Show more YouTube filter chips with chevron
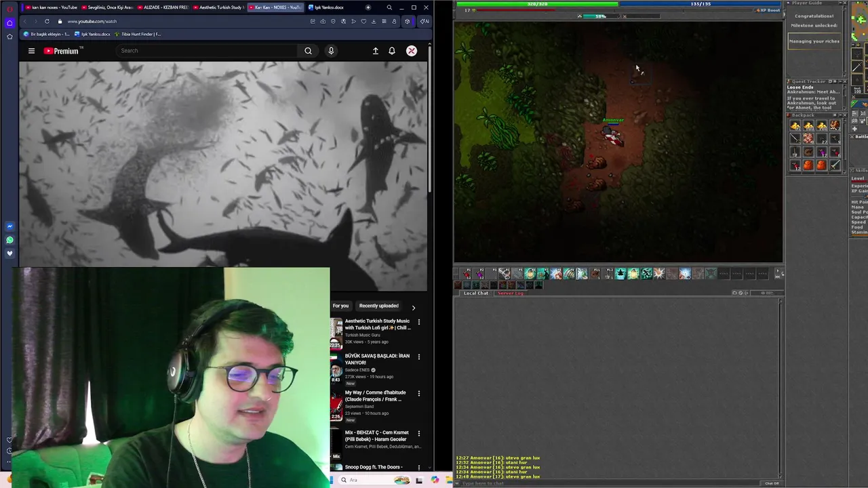 click(x=414, y=308)
